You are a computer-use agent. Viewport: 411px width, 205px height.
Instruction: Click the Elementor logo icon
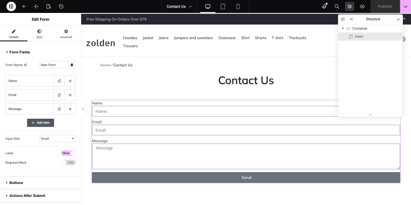pyautogui.click(x=11, y=6)
